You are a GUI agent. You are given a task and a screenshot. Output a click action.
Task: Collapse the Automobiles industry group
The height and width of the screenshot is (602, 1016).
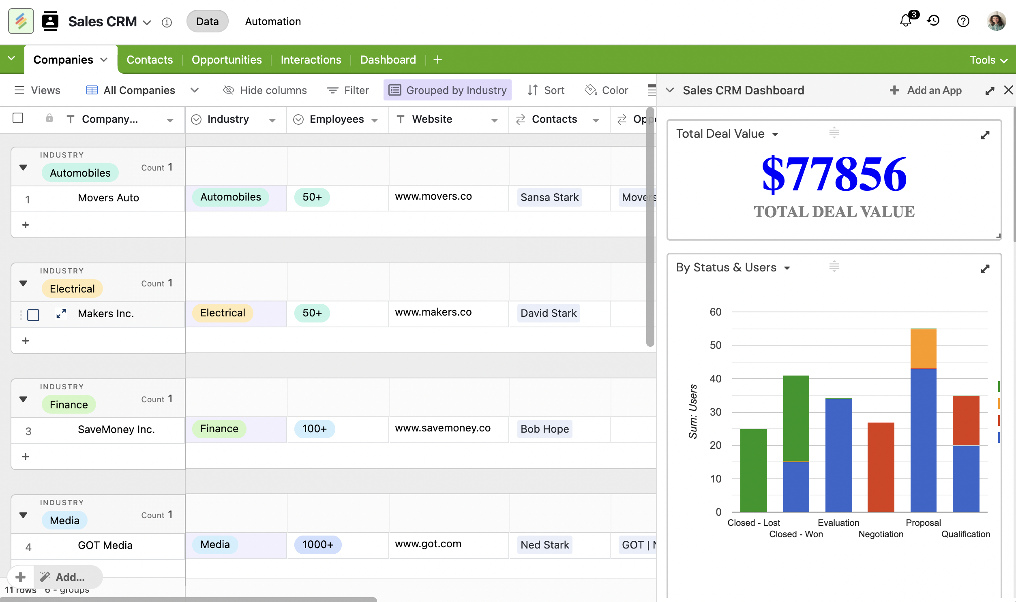click(x=23, y=168)
